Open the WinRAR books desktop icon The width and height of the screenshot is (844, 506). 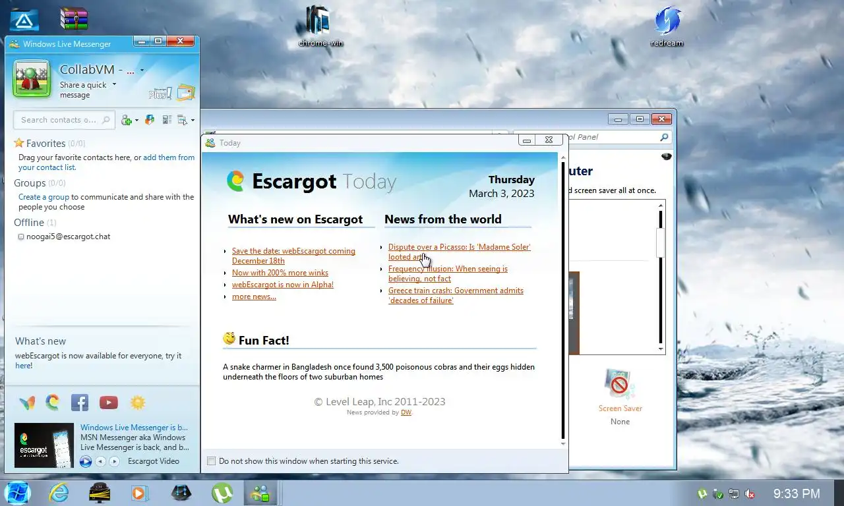(73, 18)
